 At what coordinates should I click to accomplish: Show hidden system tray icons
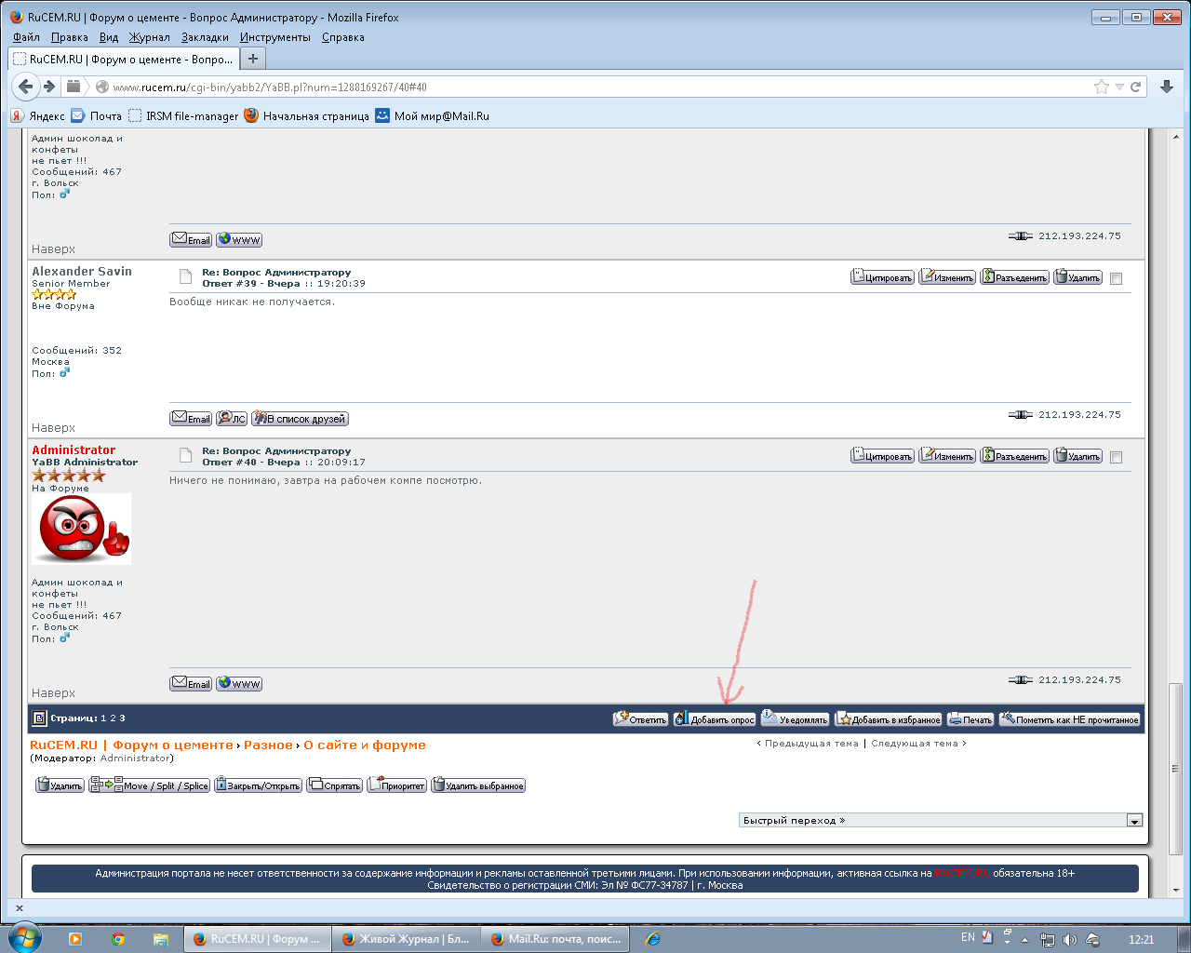[x=1025, y=940]
